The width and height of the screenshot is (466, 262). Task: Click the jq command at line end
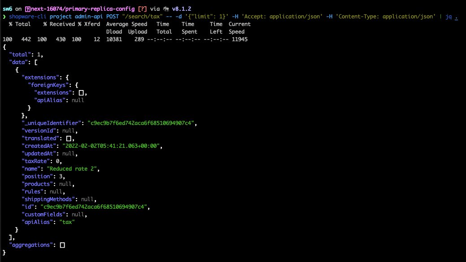(x=449, y=17)
